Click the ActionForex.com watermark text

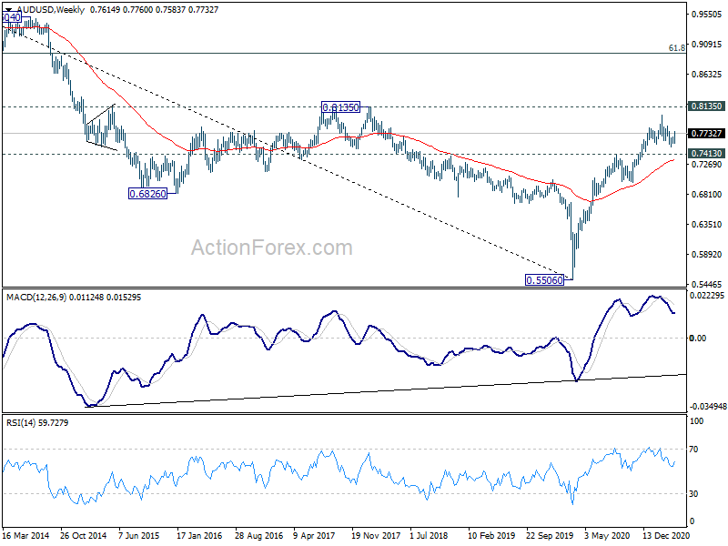pos(271,248)
